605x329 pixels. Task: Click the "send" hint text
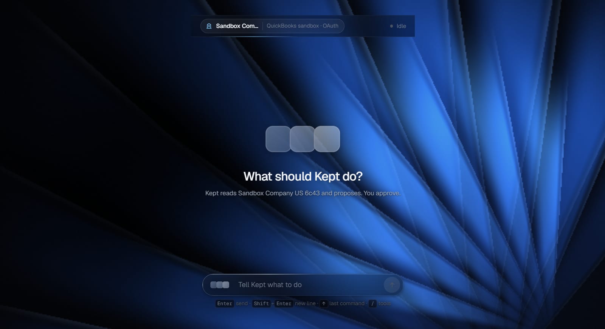coord(242,303)
